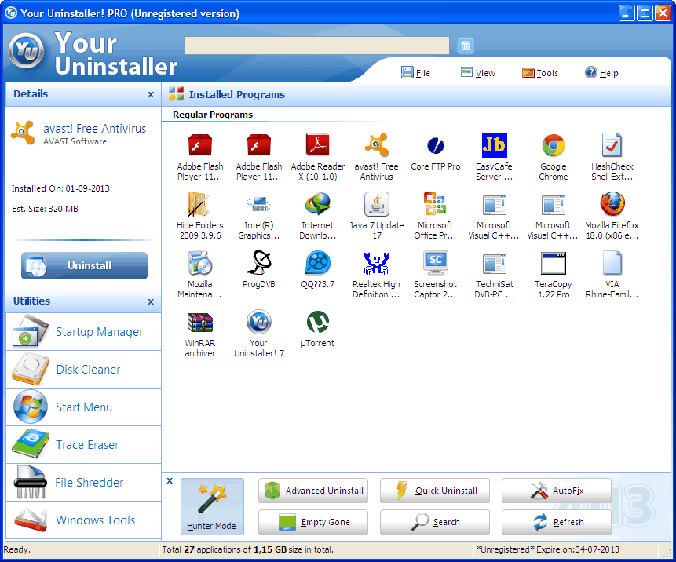Select Screenshot Captor program icon
676x562 pixels.
click(436, 263)
